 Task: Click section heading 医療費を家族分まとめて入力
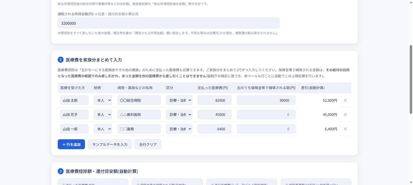click(94, 60)
